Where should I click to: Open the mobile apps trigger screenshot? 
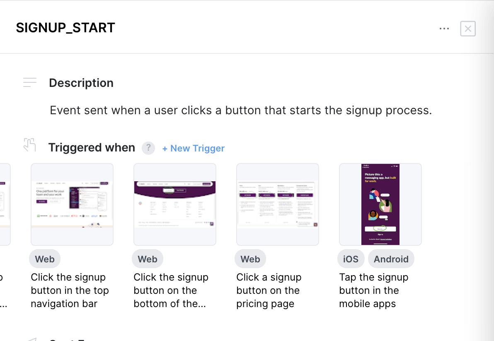(380, 204)
